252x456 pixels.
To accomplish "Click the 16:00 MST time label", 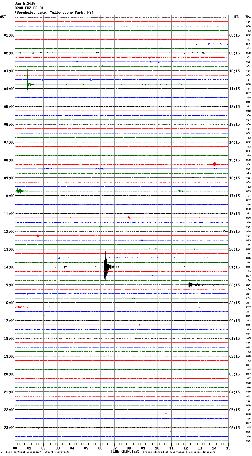I will pos(9,303).
